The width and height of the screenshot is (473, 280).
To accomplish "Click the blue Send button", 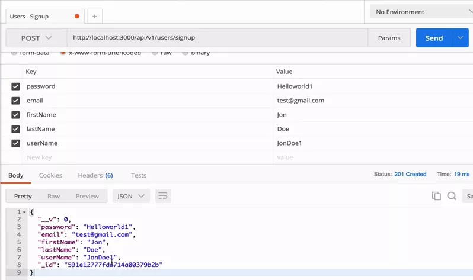I will pyautogui.click(x=434, y=38).
